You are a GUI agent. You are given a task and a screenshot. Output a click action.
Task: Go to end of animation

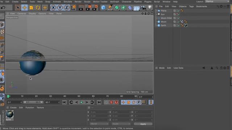click(99, 102)
